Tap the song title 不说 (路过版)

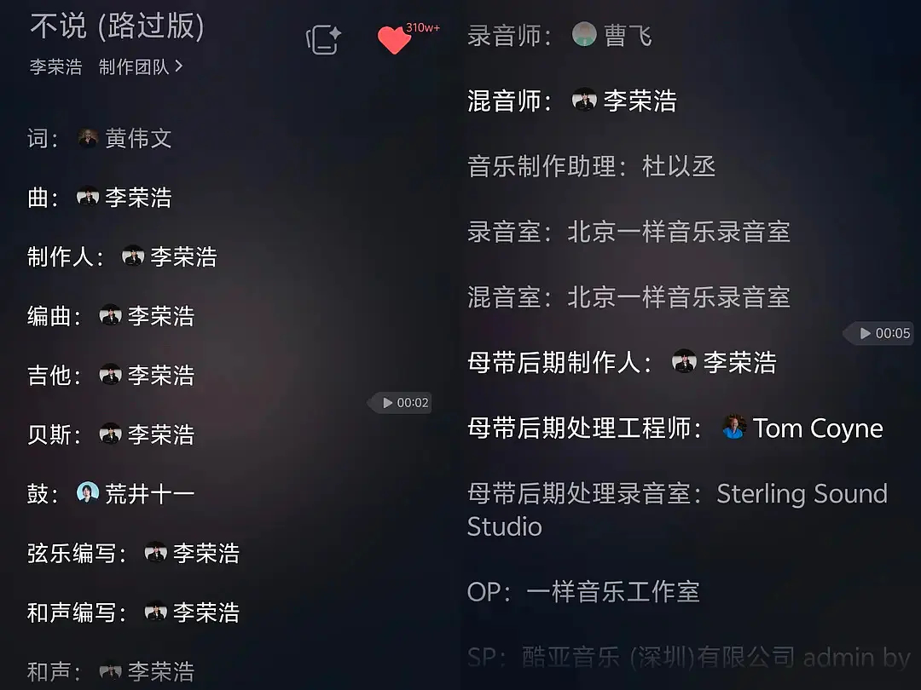coord(118,26)
